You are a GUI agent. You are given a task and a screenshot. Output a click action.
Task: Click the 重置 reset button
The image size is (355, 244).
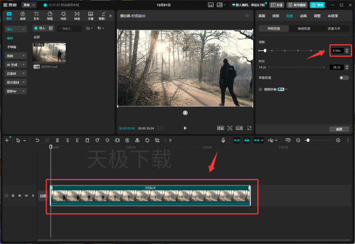339,128
